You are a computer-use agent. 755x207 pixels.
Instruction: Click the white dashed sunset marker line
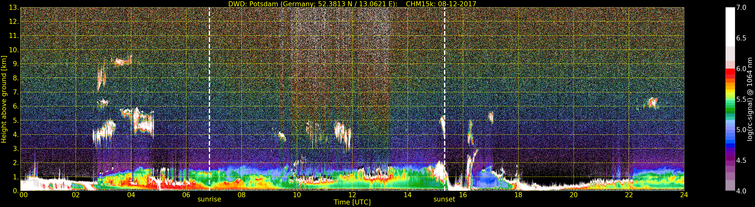tap(445, 99)
